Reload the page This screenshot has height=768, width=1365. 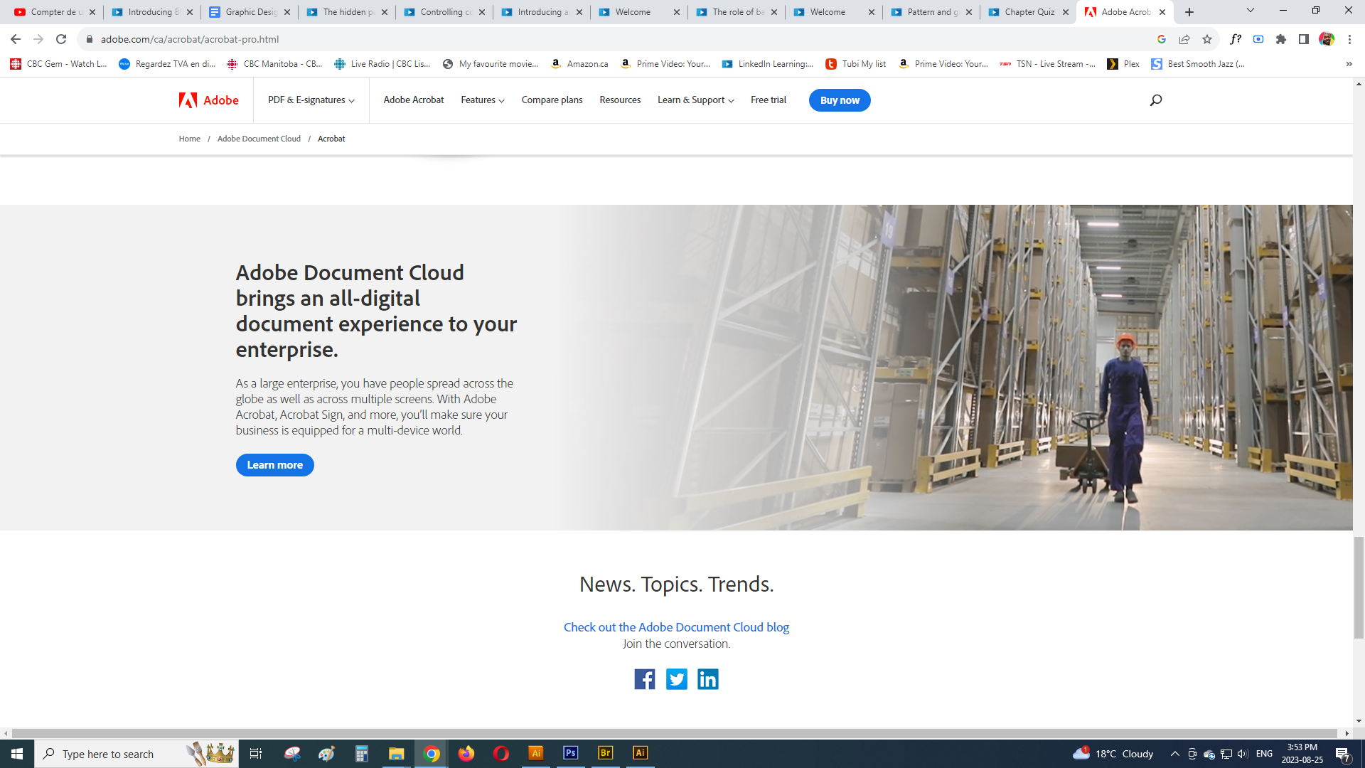point(61,39)
